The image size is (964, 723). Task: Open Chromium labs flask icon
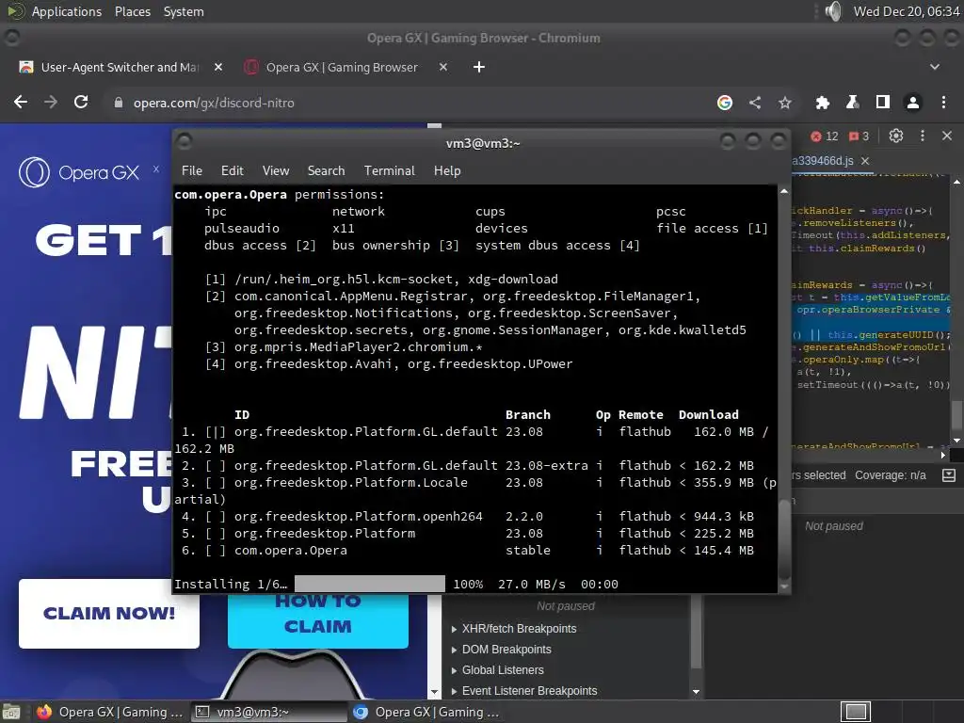852,103
